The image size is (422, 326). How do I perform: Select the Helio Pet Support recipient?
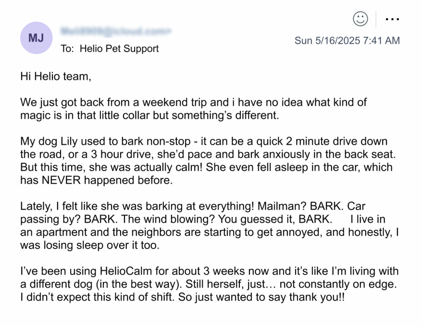119,49
